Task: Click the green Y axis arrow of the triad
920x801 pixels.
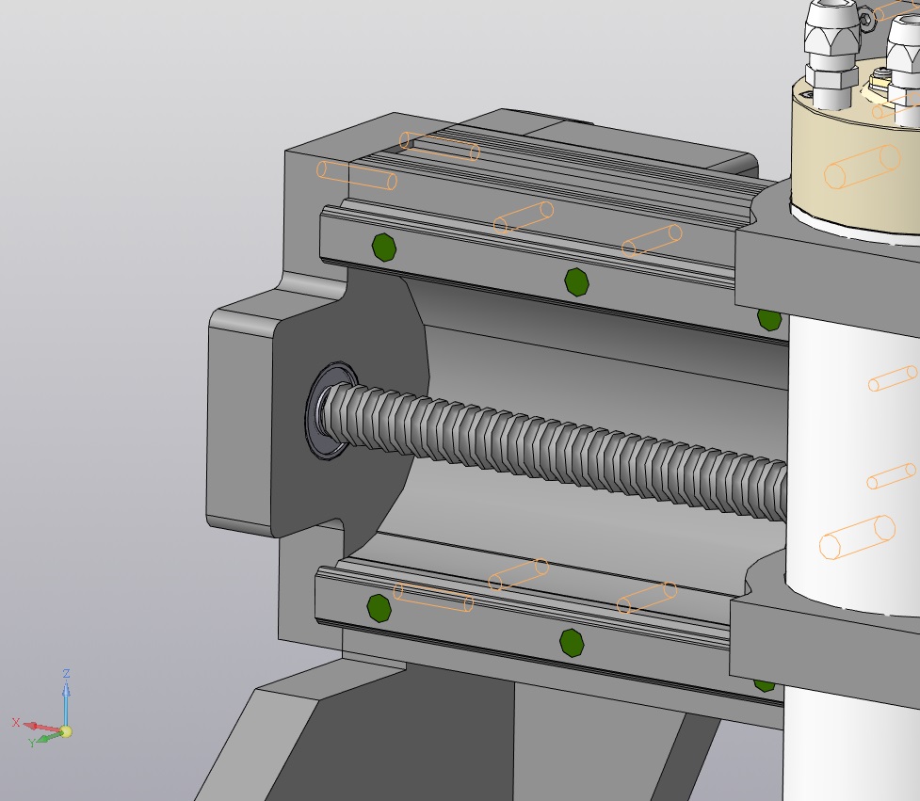Action: (x=47, y=739)
